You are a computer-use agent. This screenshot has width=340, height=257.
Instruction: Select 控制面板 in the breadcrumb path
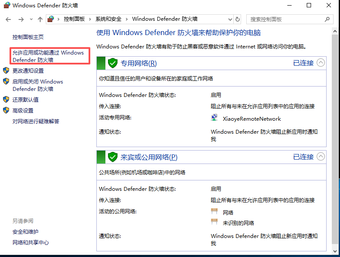[x=75, y=19]
